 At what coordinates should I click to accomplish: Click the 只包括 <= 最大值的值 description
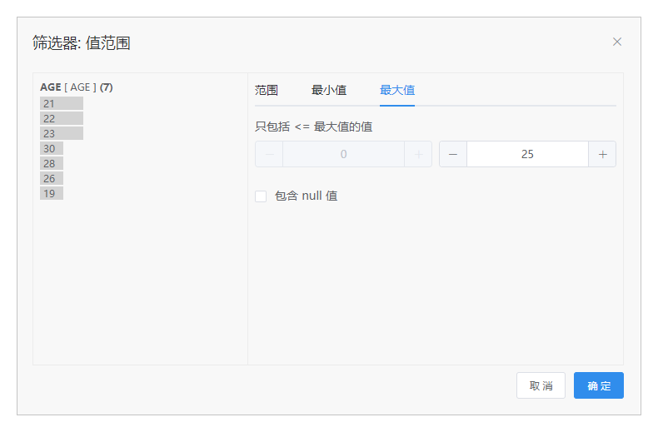coord(313,127)
